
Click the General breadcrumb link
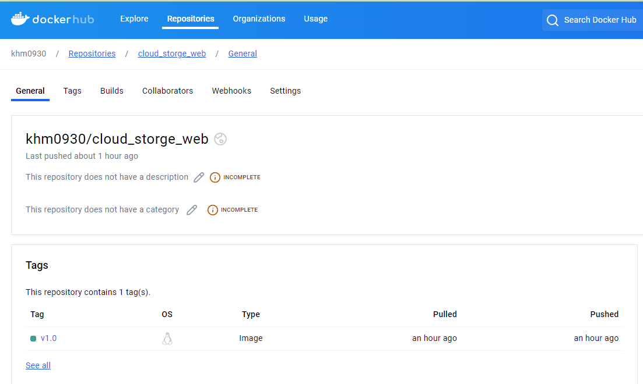243,54
